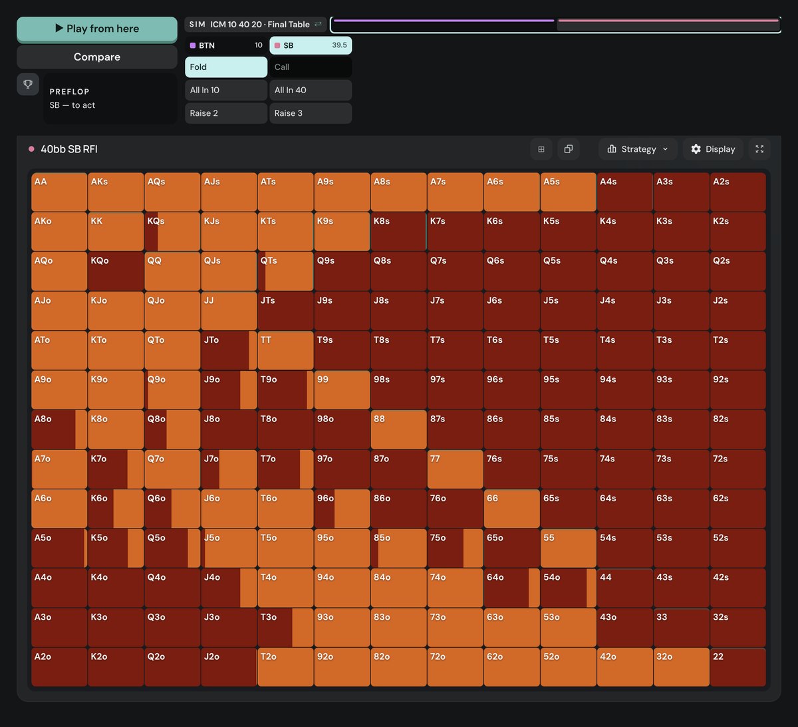This screenshot has height=727, width=798.
Task: Select the A2o hand cell
Action: coord(59,668)
